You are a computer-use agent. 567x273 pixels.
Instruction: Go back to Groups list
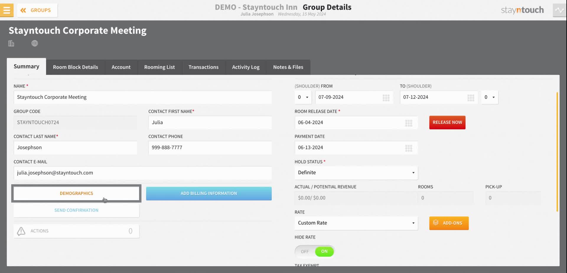pyautogui.click(x=37, y=10)
